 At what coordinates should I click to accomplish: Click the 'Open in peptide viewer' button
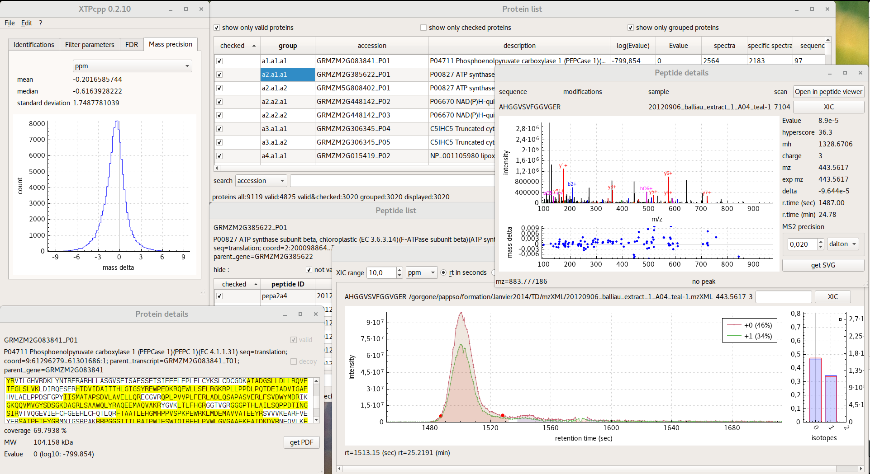coord(828,92)
